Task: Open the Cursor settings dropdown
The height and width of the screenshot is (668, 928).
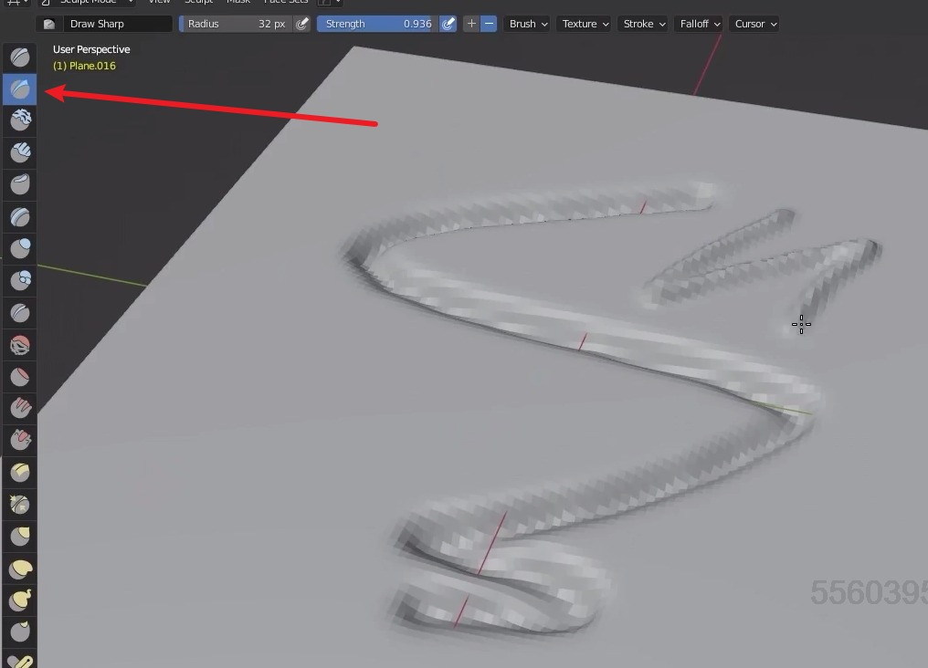Action: point(754,24)
